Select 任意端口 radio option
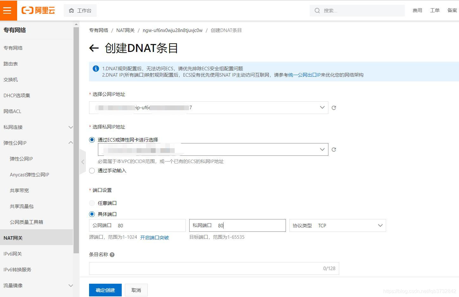 pos(92,203)
